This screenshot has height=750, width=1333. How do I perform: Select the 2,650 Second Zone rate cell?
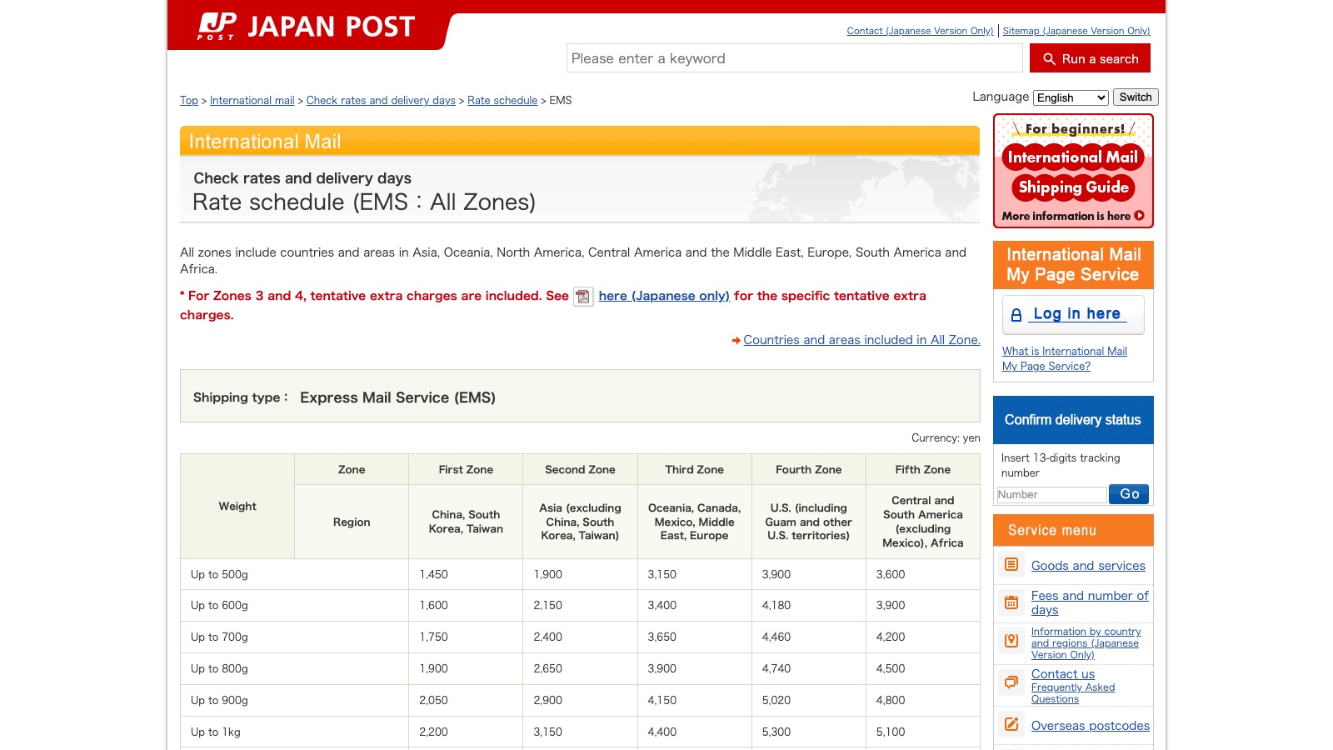[580, 668]
